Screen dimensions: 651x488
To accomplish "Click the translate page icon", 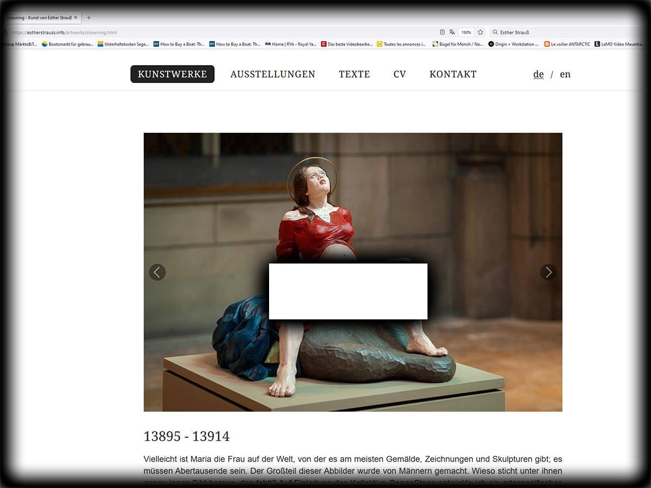I will pyautogui.click(x=452, y=32).
